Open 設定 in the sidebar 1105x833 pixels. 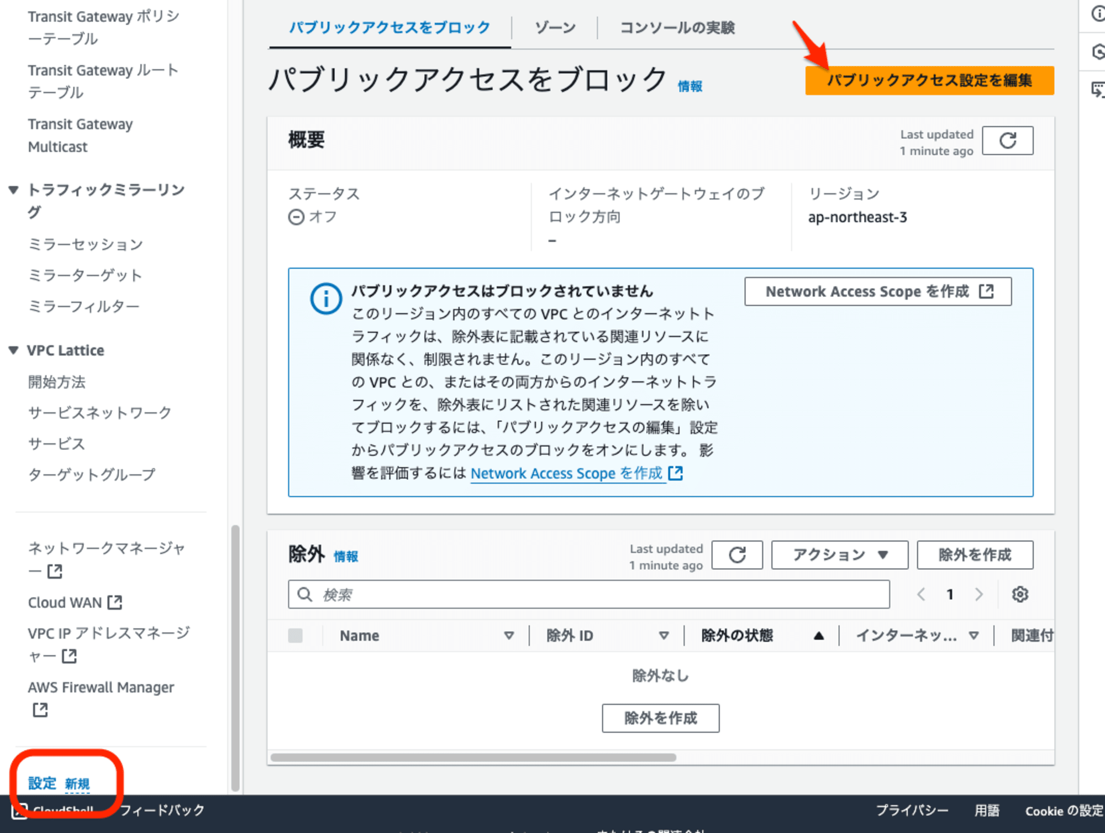click(x=42, y=784)
